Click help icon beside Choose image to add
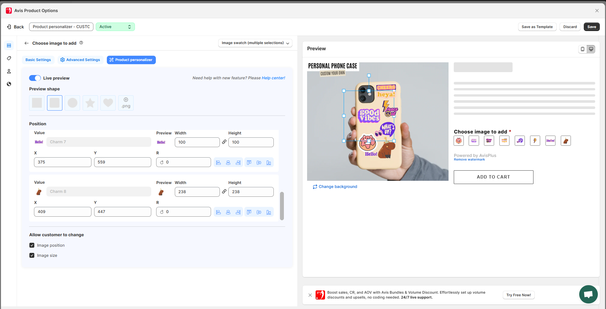The height and width of the screenshot is (309, 606). [x=81, y=43]
